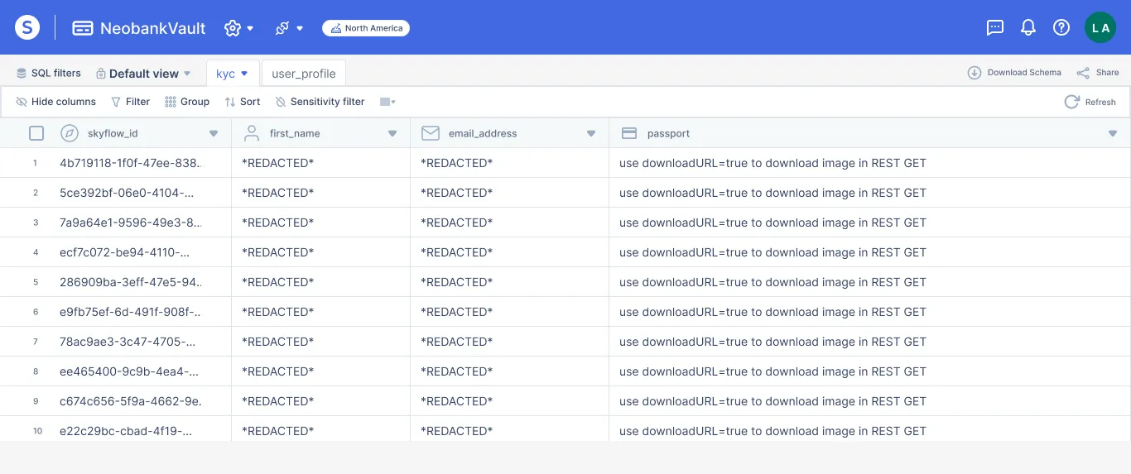Open the passport column dropdown arrow
Viewport: 1131px width, 474px height.
(1113, 133)
